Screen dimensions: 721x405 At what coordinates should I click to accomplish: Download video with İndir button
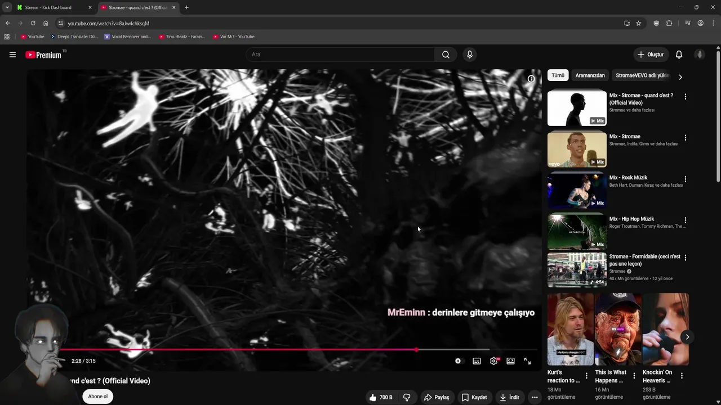(x=509, y=397)
